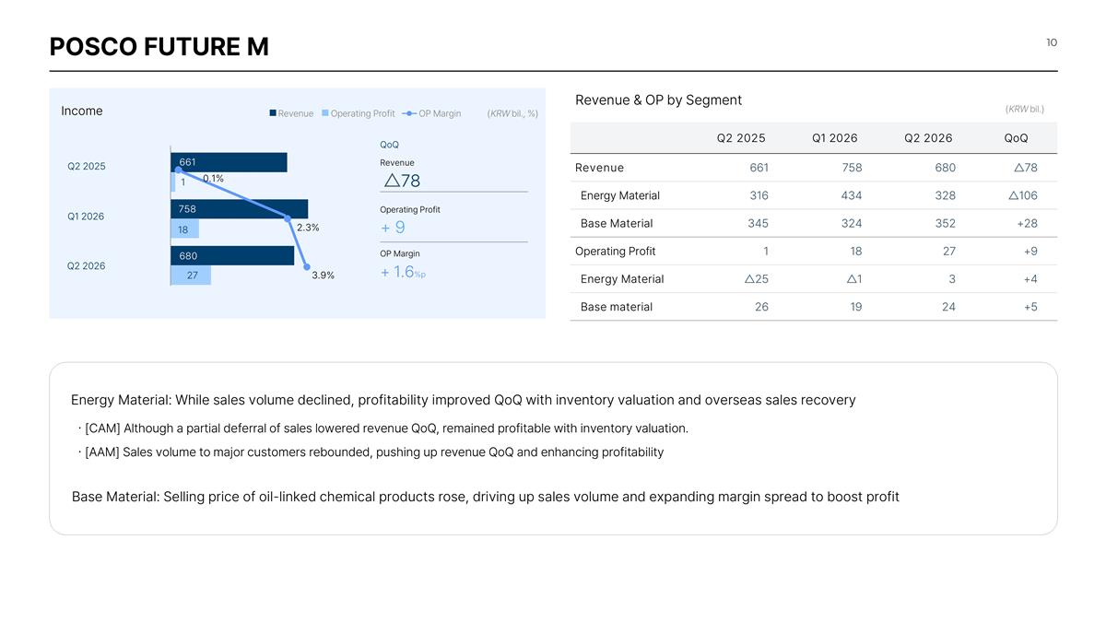Click the 2.3% OP margin data point
The height and width of the screenshot is (622, 1106).
[288, 219]
